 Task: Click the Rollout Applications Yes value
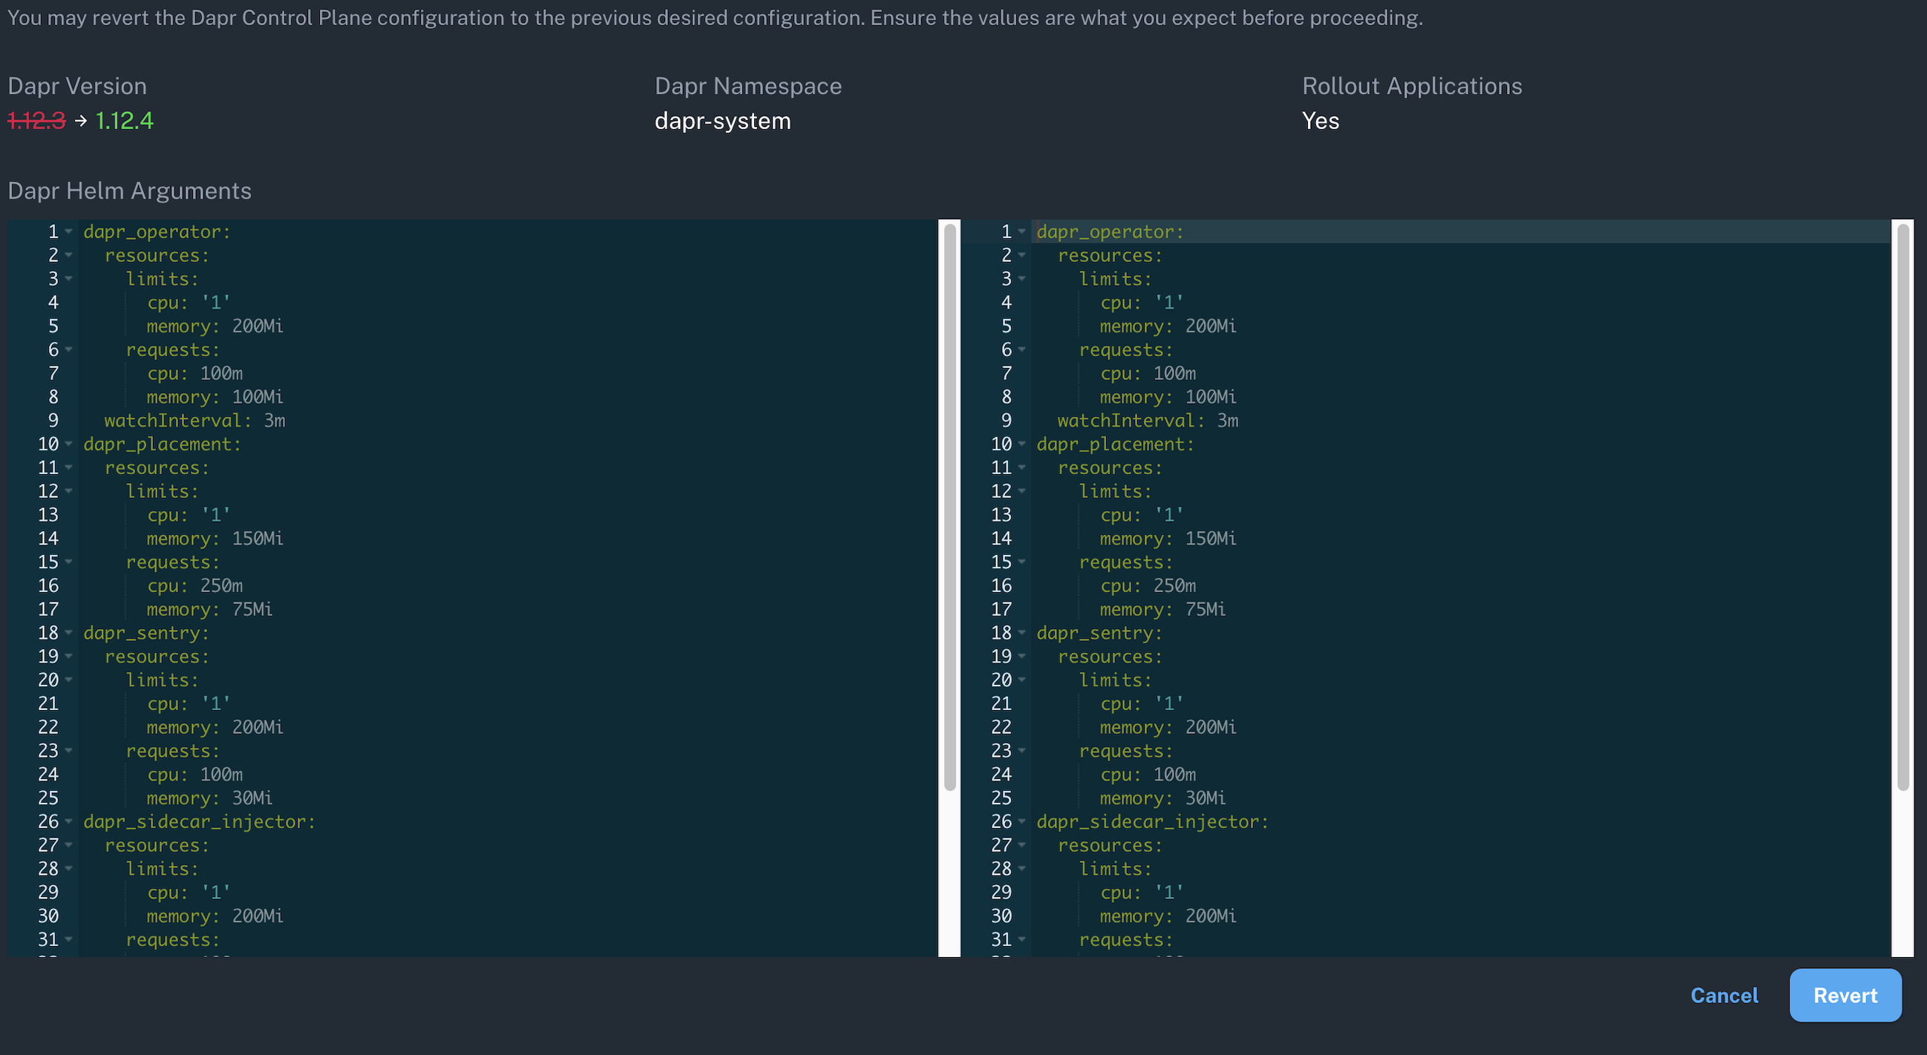(x=1321, y=120)
